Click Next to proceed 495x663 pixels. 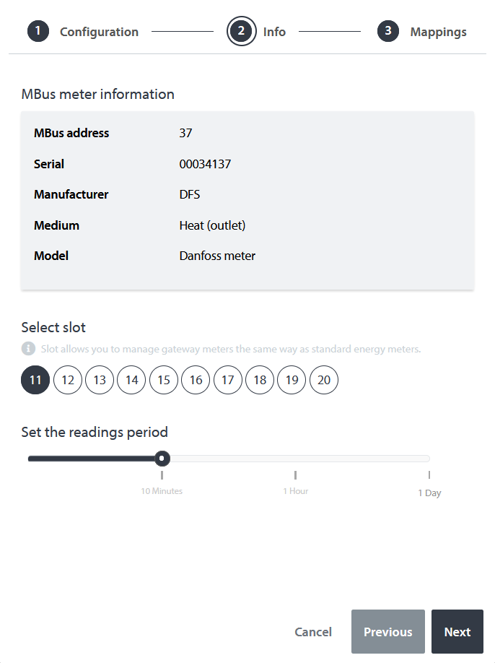pos(457,631)
